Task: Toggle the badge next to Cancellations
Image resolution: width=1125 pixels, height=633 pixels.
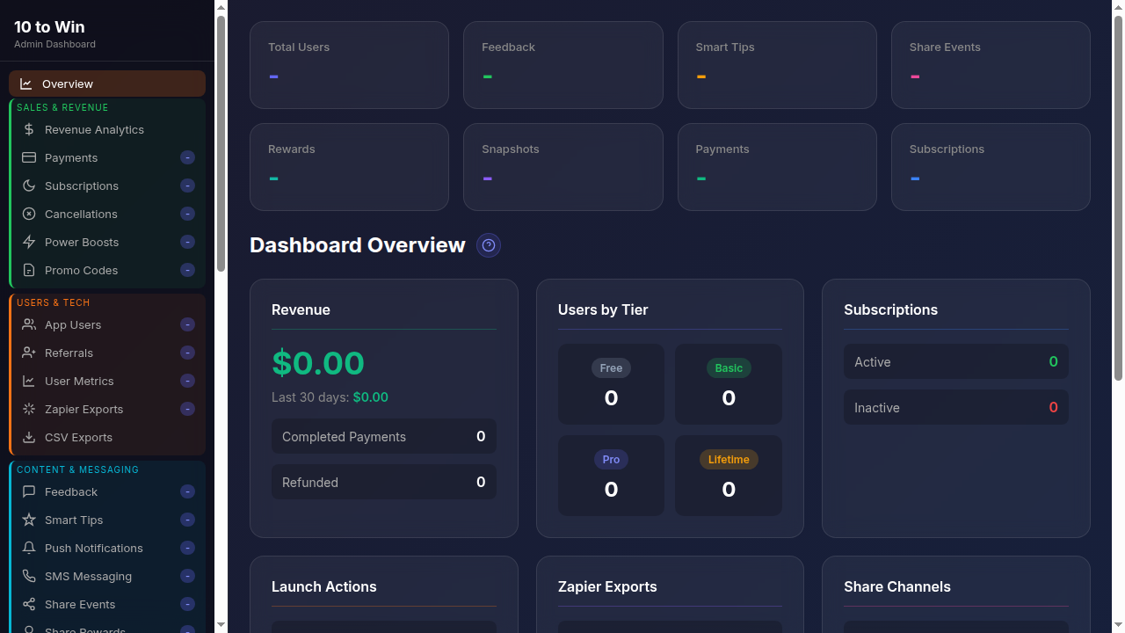Action: (187, 214)
